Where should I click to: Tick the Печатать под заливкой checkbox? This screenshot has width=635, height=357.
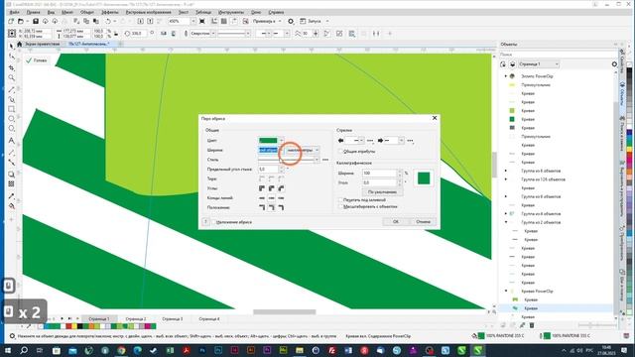point(340,200)
